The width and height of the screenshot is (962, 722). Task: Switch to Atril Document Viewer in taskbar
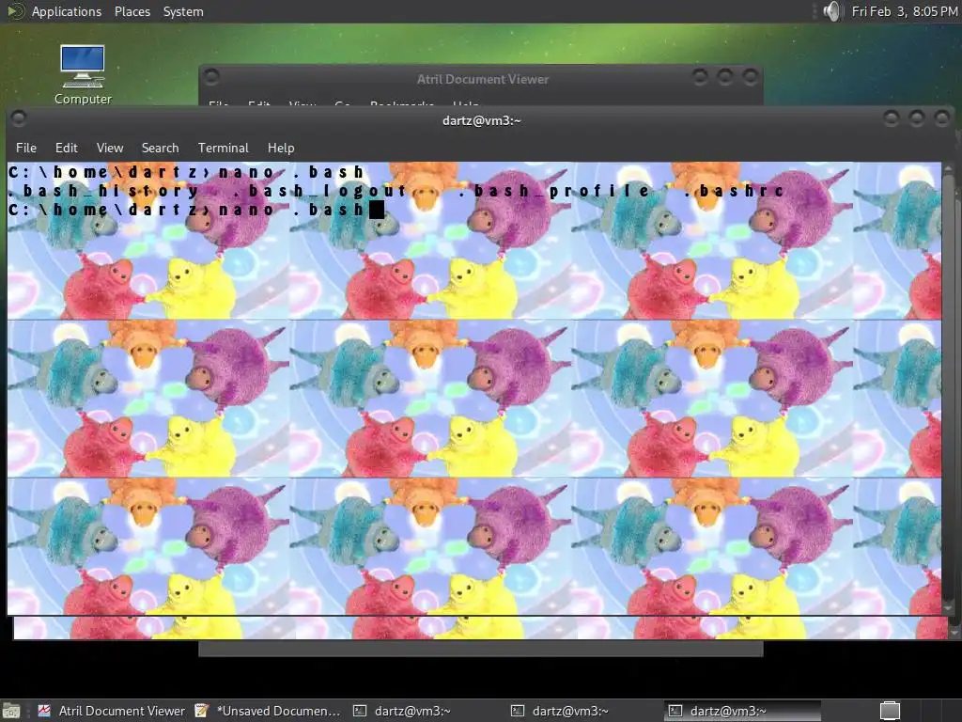click(x=112, y=711)
